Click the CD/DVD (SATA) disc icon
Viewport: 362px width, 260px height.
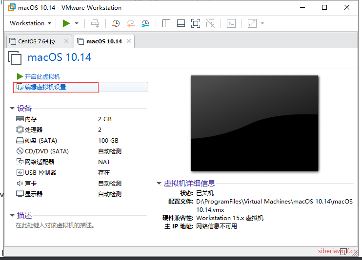20,151
